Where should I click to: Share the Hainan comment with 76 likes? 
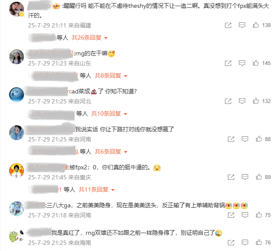[x=231, y=243]
